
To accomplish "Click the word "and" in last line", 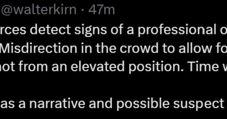I will pos(100,103).
